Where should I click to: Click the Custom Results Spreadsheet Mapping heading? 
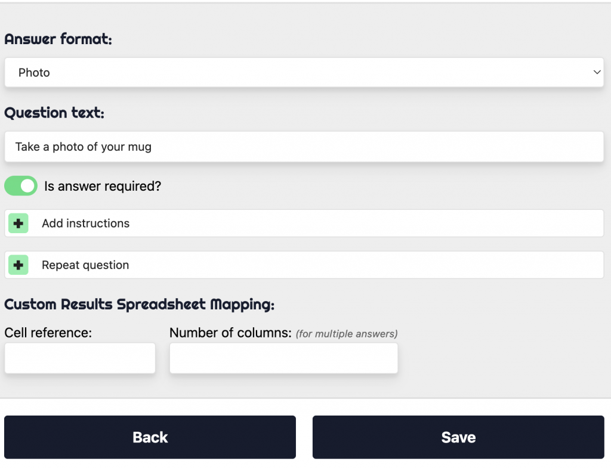(x=139, y=304)
